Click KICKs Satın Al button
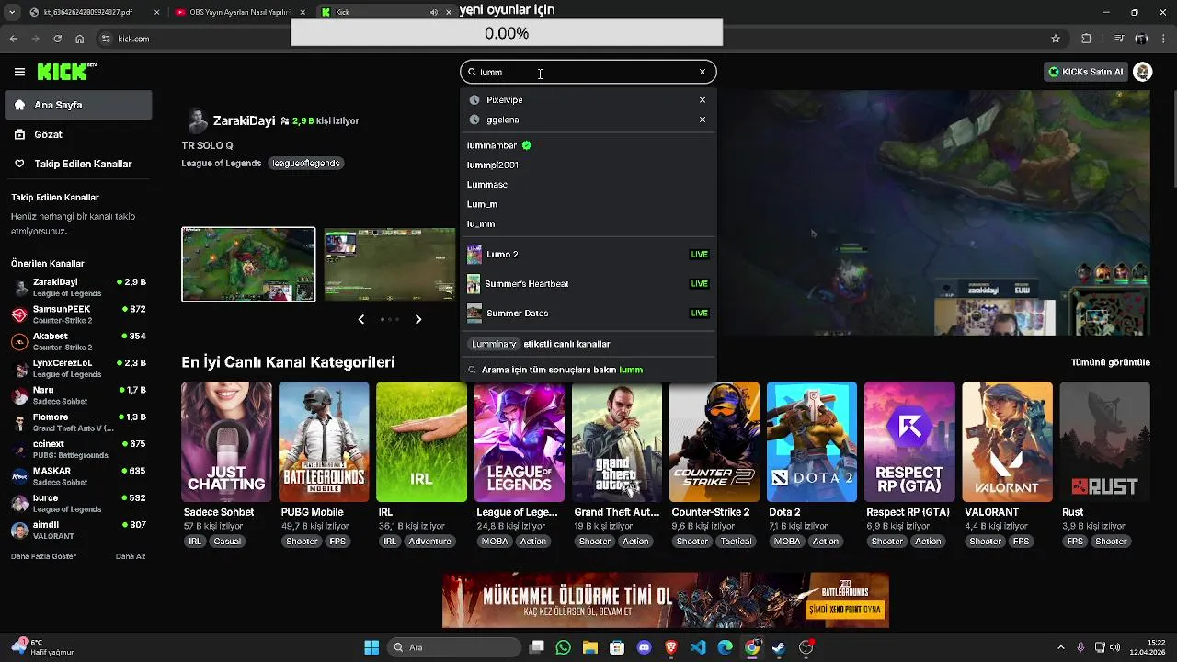1177x662 pixels. [x=1086, y=72]
